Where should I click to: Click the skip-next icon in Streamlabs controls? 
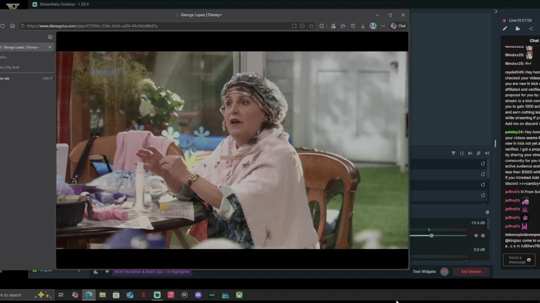470,153
